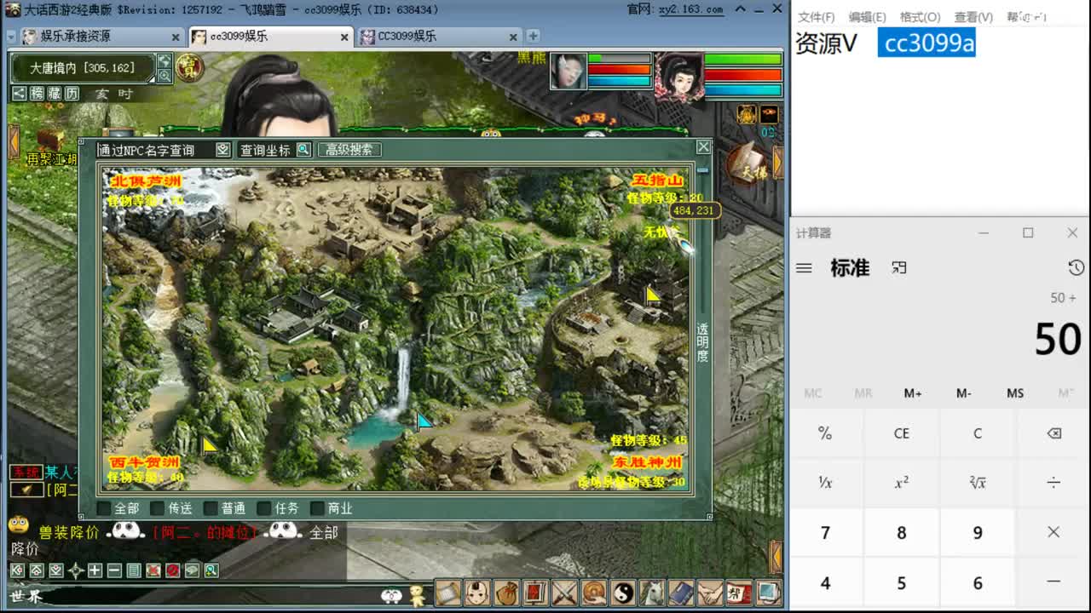This screenshot has width=1091, height=613.
Task: Click M+ memory add in Calculator
Action: pyautogui.click(x=913, y=393)
